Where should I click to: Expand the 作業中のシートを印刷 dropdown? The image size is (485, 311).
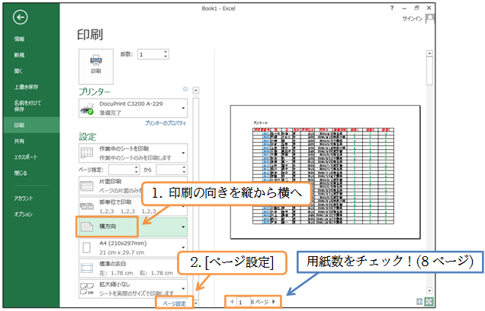133,154
